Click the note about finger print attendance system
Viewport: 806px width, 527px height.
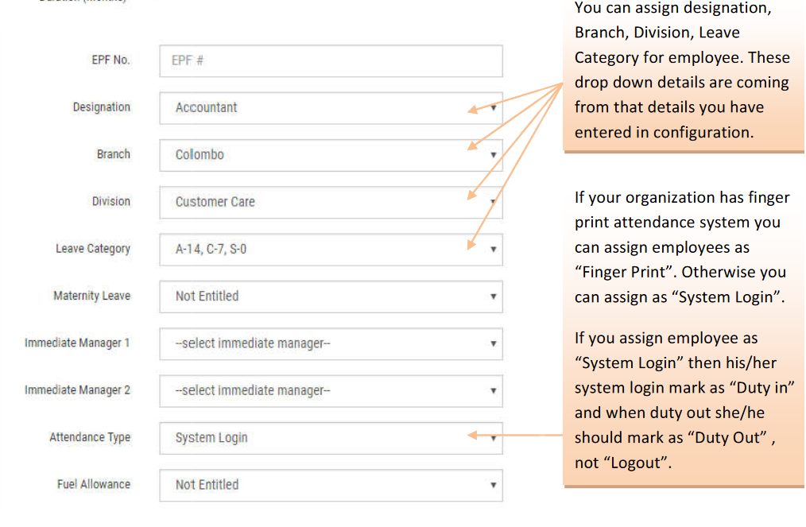[x=682, y=247]
